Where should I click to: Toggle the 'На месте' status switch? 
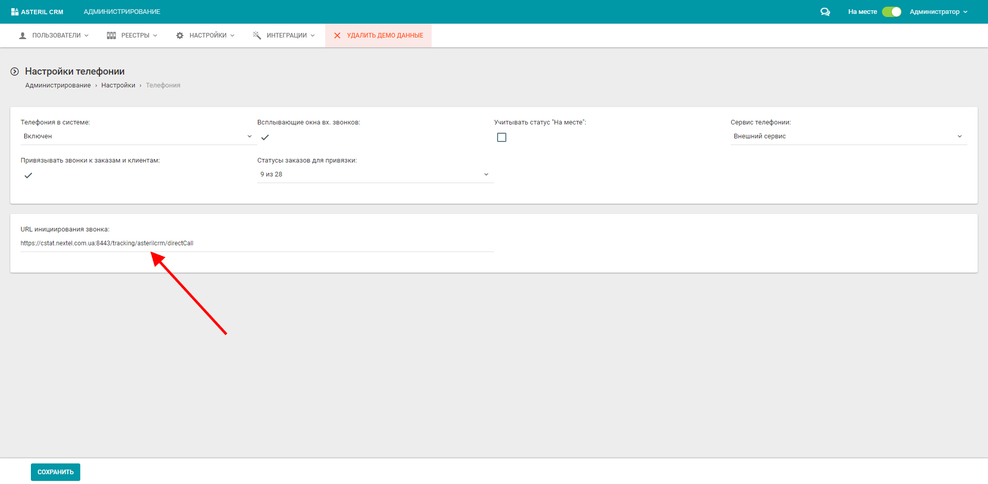891,12
